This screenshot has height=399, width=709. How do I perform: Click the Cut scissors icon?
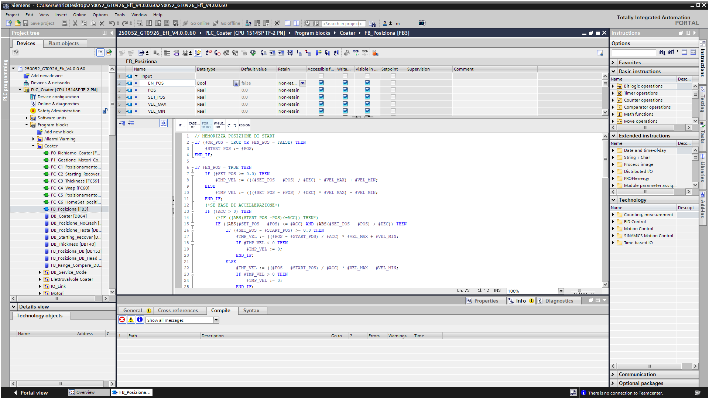pos(75,23)
